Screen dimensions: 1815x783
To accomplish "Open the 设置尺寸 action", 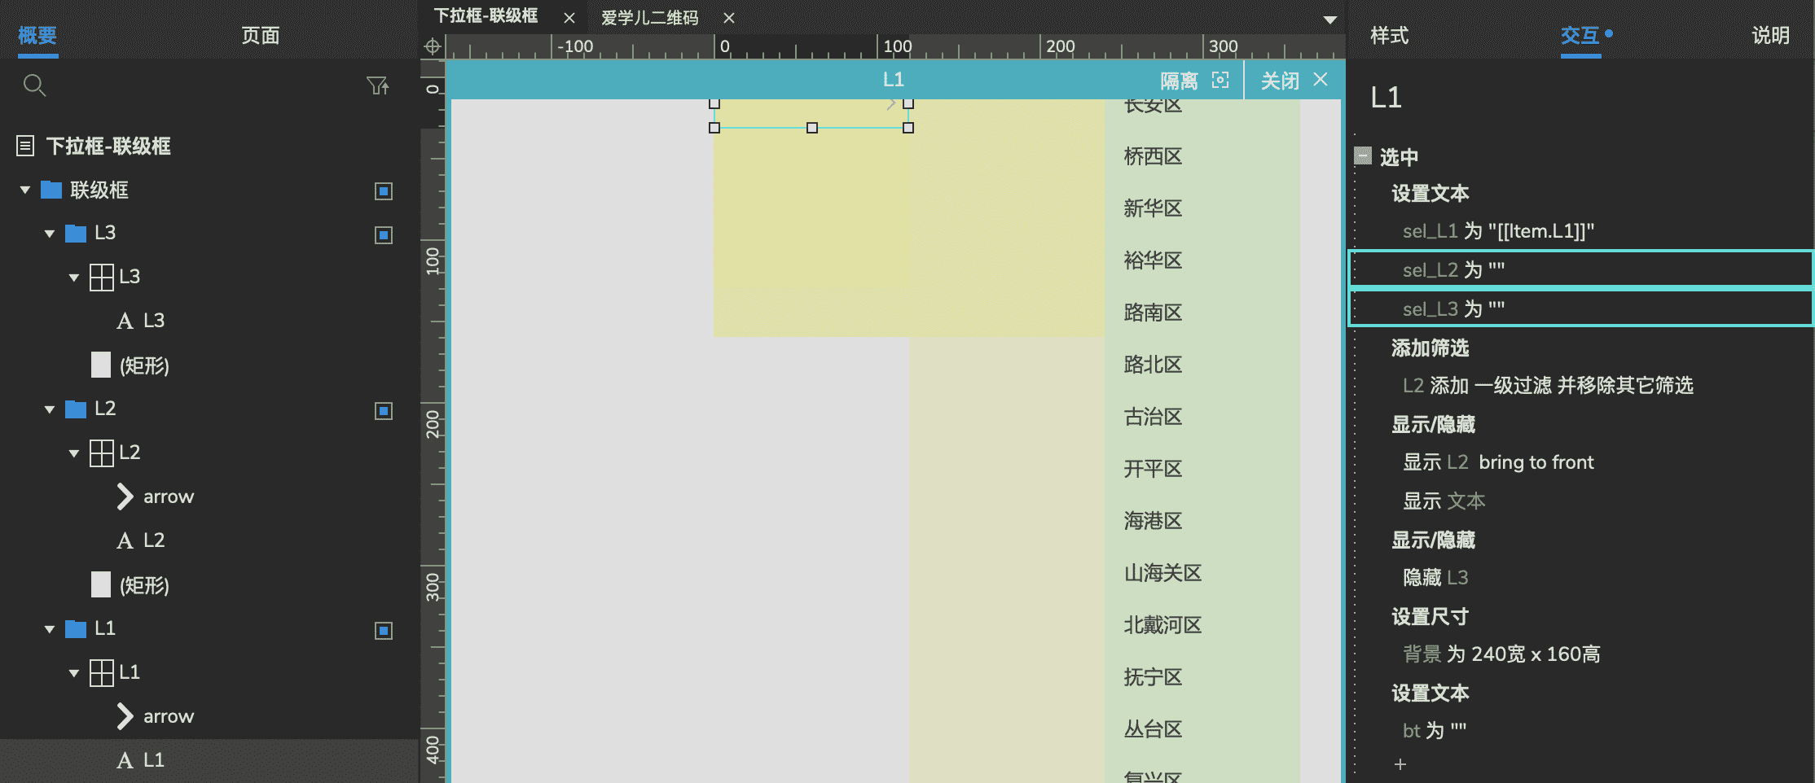I will [1430, 617].
